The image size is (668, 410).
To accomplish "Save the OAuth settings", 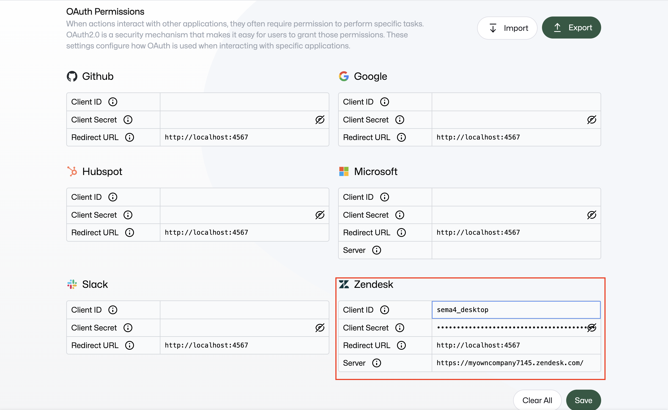I will click(x=584, y=400).
